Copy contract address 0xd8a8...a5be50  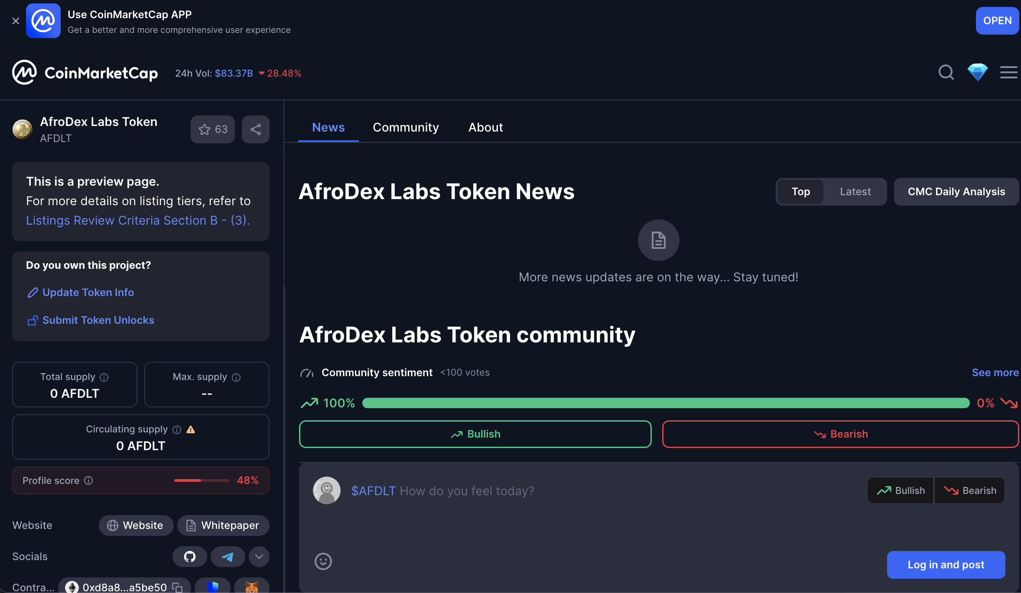point(177,587)
